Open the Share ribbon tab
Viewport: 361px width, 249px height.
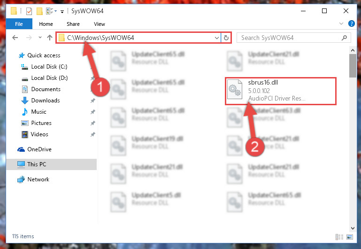[73, 24]
